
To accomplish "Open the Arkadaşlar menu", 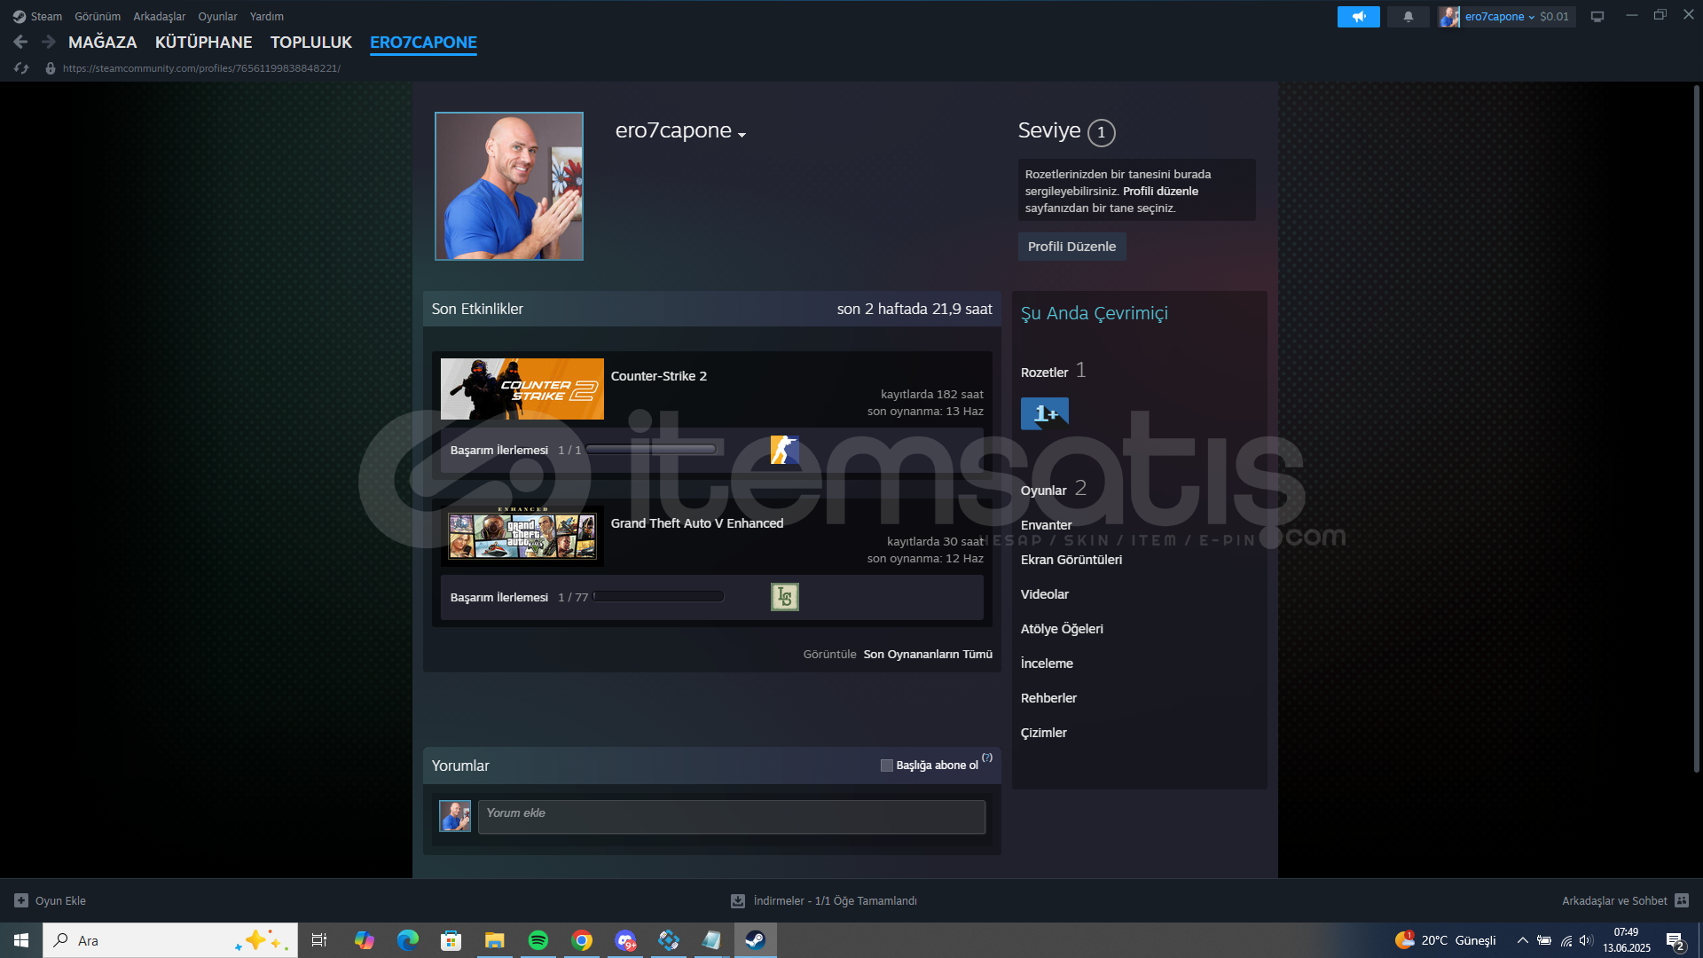I will tap(160, 17).
